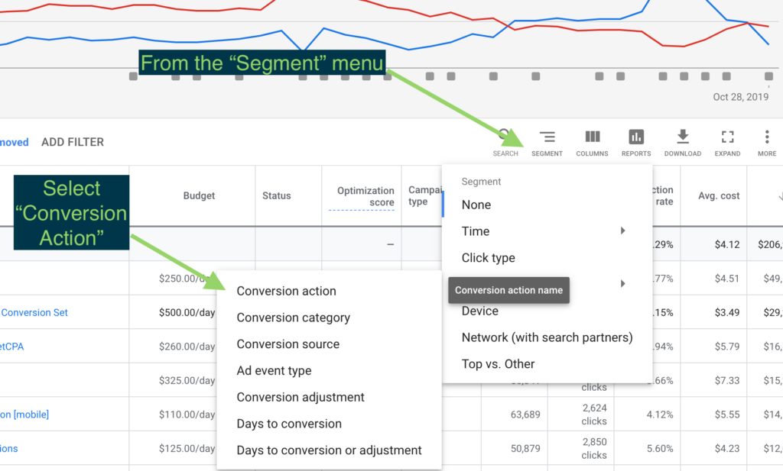The image size is (783, 471).
Task: Select the Conversion category option
Action: (x=293, y=318)
